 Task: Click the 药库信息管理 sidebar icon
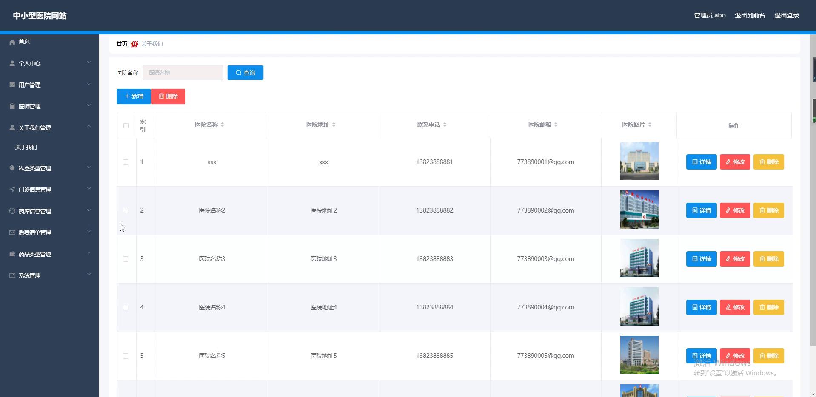click(x=12, y=211)
